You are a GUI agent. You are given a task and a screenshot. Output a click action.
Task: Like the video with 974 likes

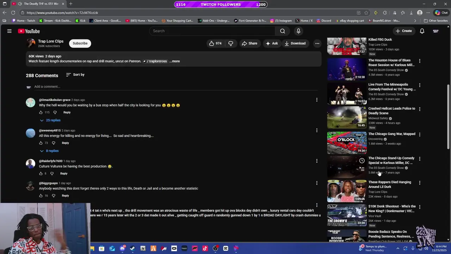pos(215,43)
